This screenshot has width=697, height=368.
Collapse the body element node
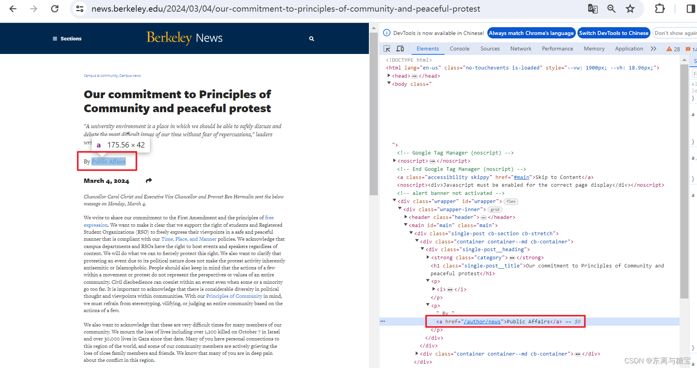[x=389, y=83]
